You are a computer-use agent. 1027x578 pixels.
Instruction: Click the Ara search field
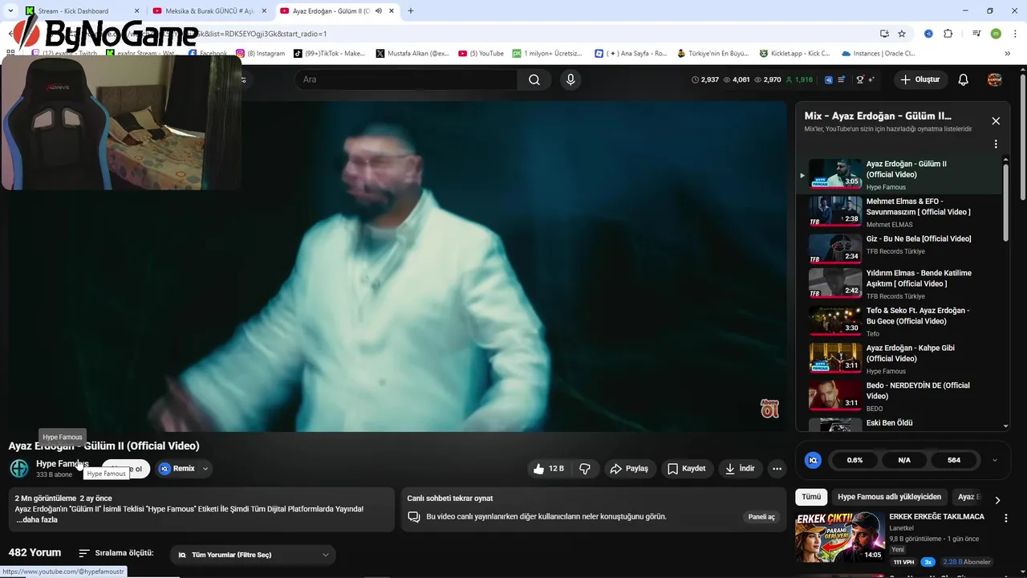click(408, 79)
